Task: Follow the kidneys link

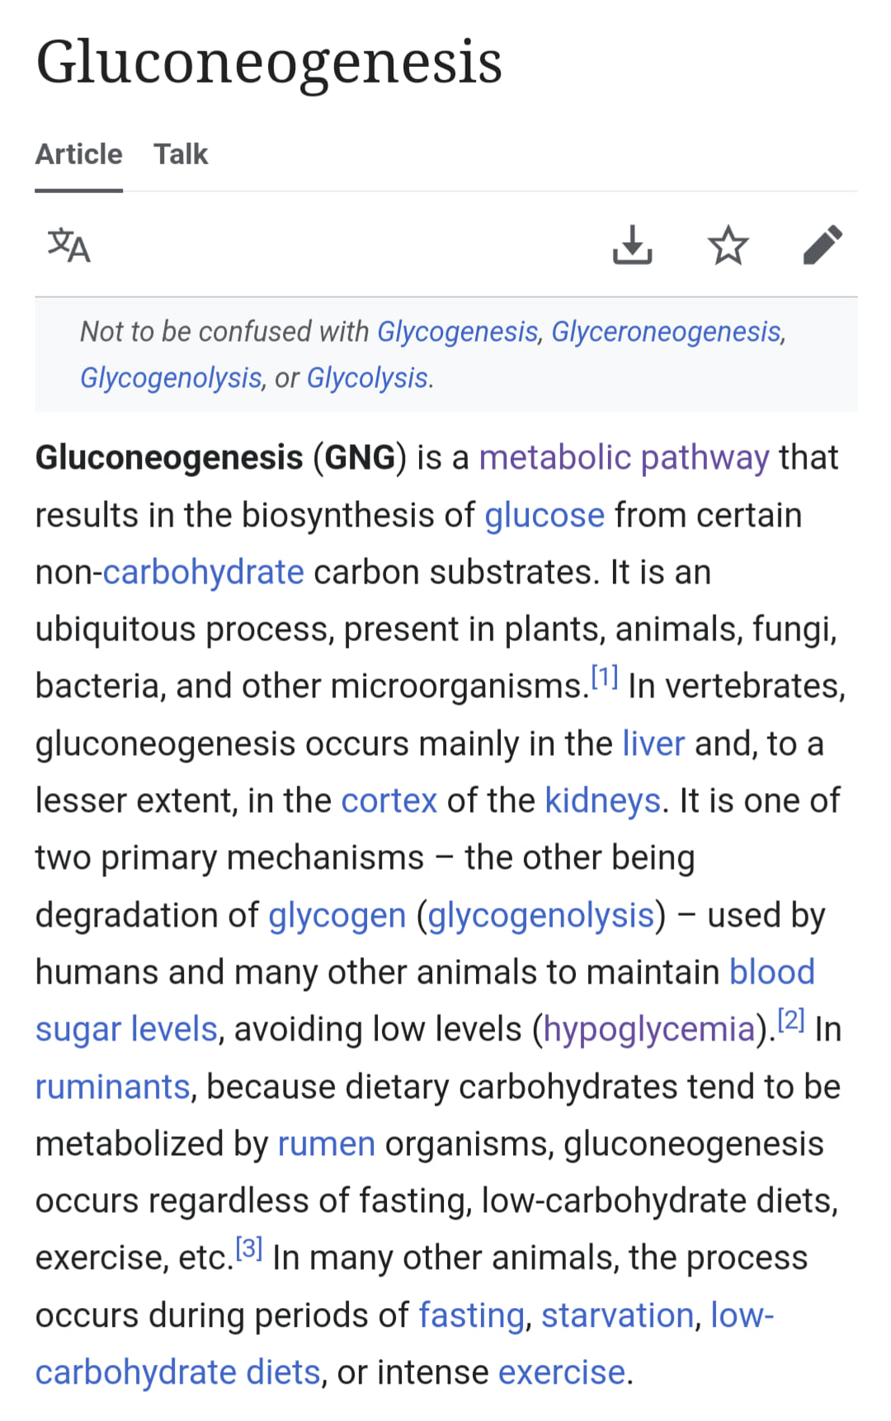Action: [x=603, y=800]
